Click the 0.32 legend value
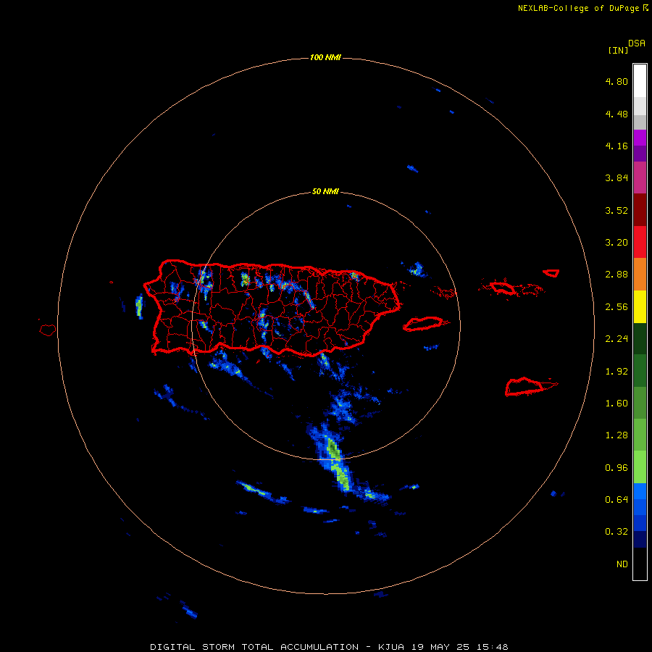652x652 pixels. pyautogui.click(x=617, y=532)
